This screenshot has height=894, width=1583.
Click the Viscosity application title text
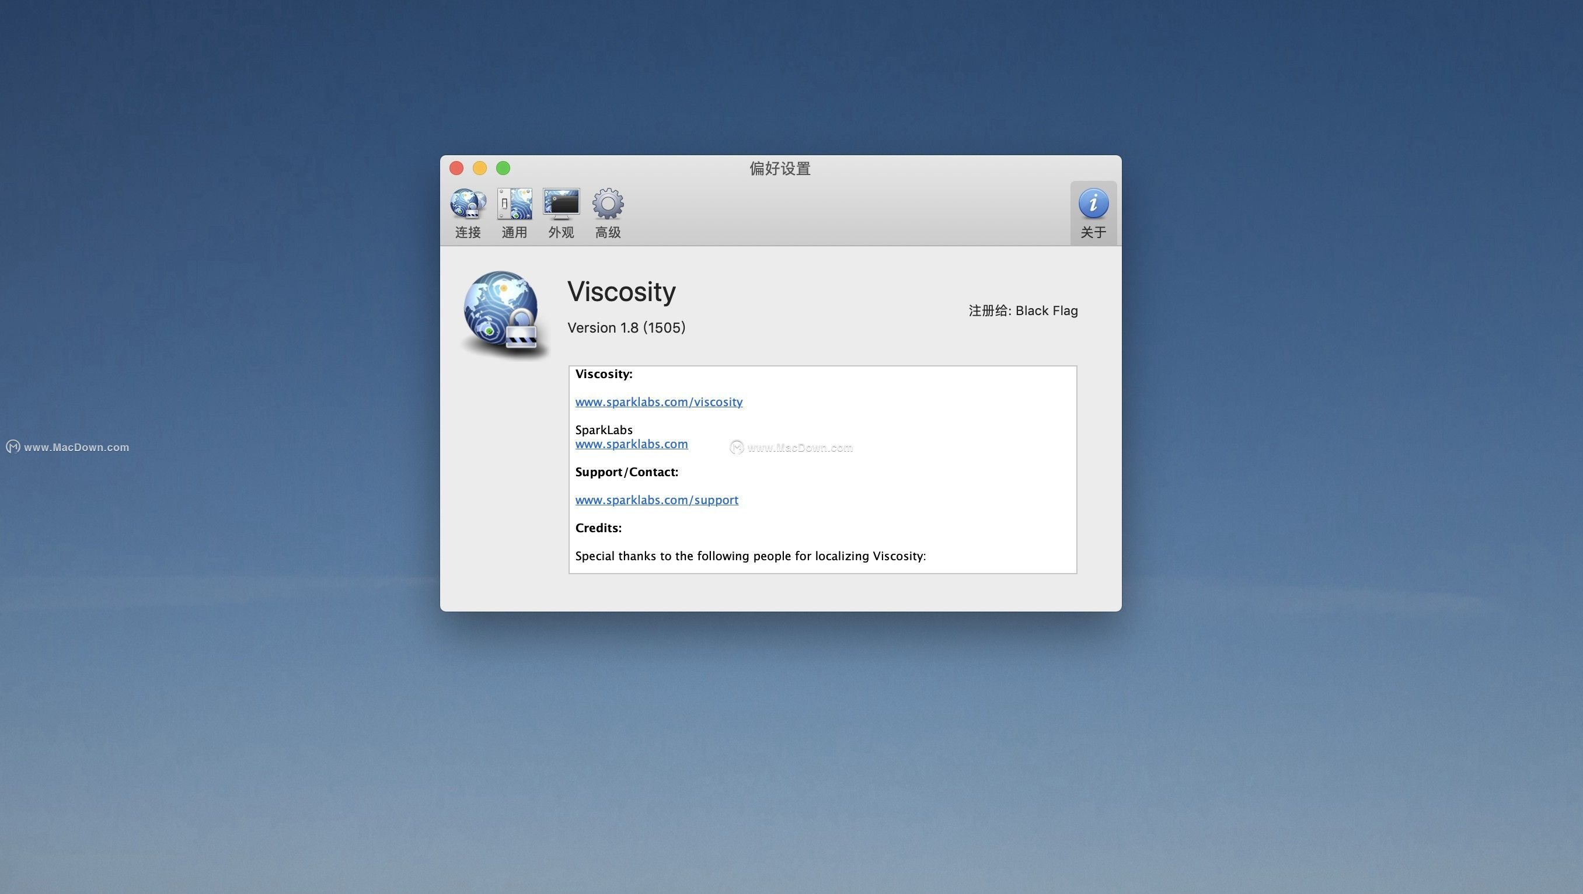(621, 291)
